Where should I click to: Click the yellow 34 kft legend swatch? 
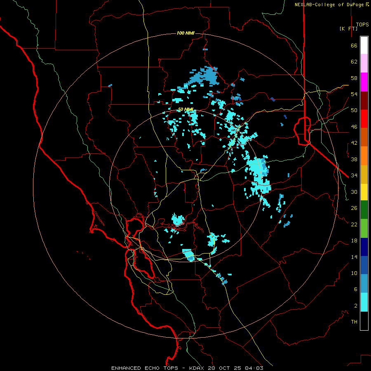coord(364,192)
